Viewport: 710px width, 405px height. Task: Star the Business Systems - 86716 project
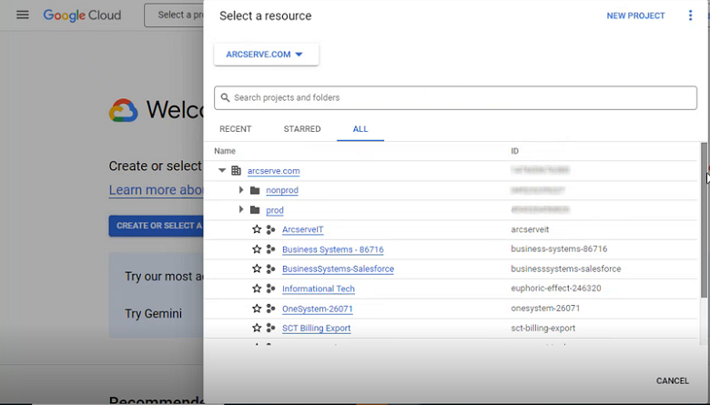[257, 249]
